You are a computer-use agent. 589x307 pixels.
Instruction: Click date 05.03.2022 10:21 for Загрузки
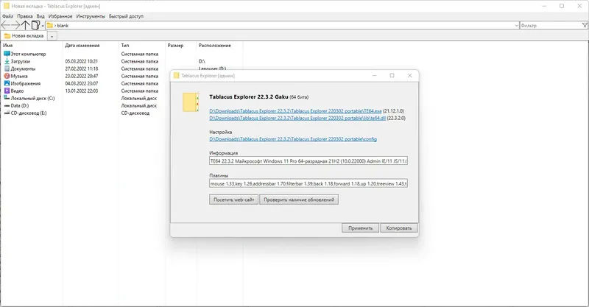click(82, 61)
